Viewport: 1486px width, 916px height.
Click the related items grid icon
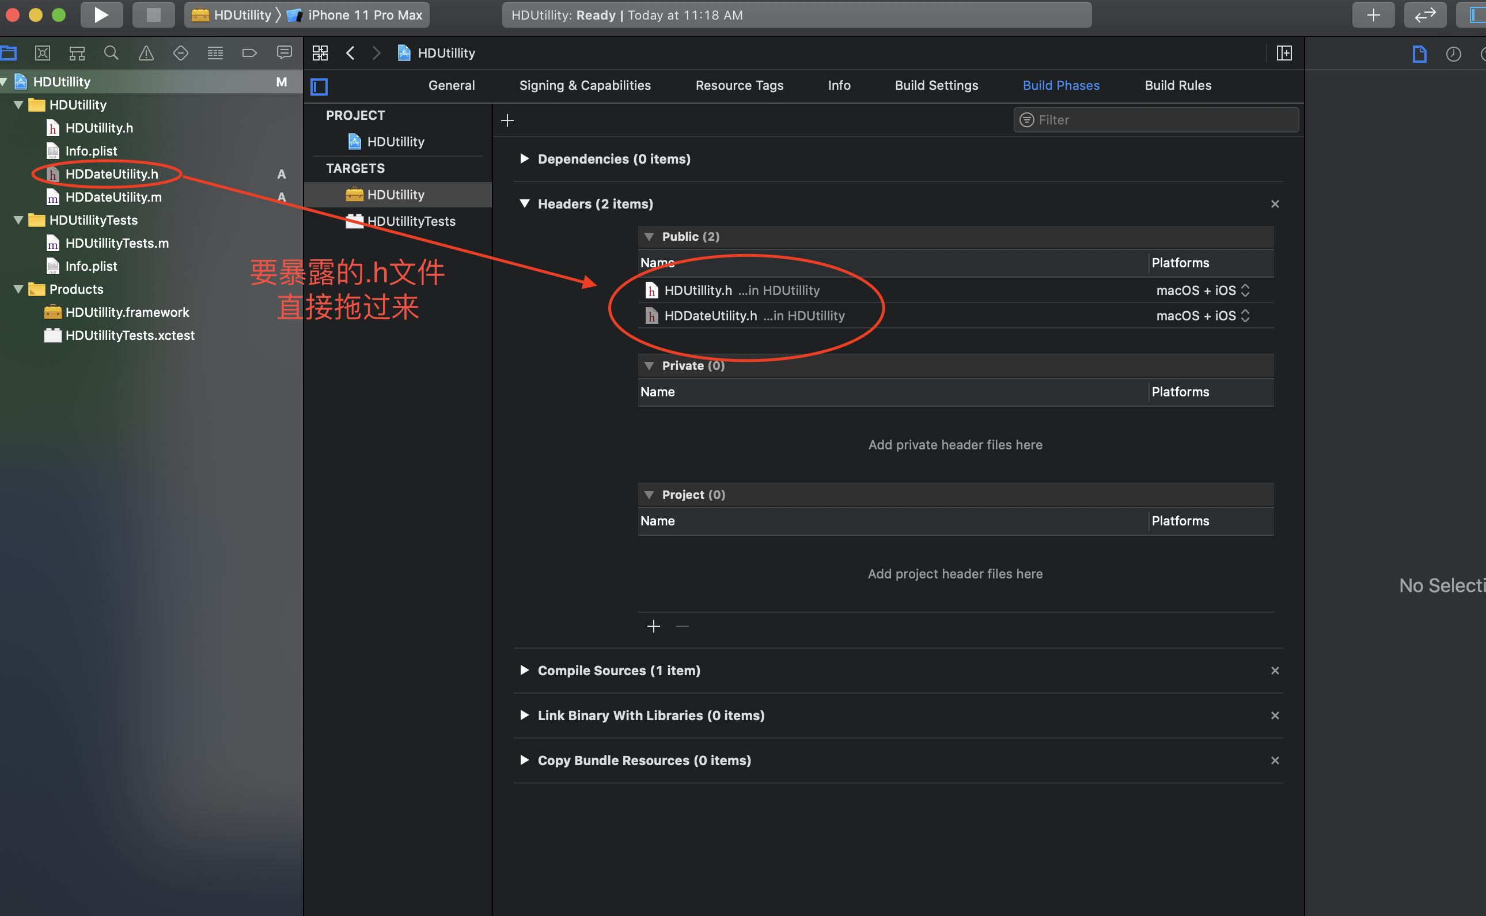click(x=320, y=54)
